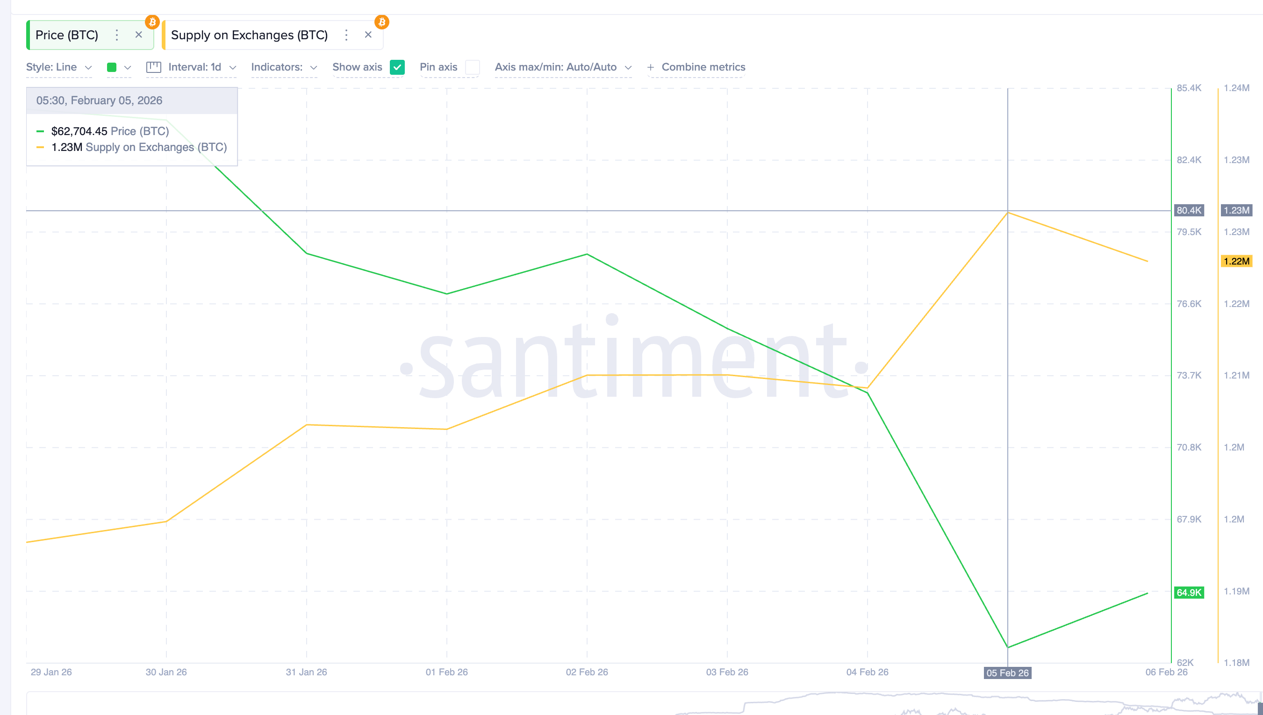Viewport: 1263px width, 715px height.
Task: Click plus icon beside Combine metrics
Action: pos(651,67)
